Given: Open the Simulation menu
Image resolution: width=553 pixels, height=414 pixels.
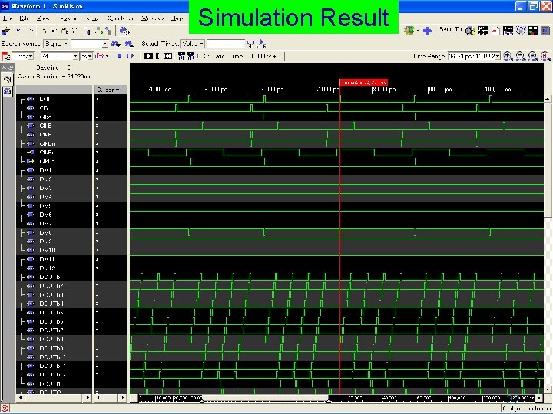Looking at the screenshot, I should click(121, 18).
